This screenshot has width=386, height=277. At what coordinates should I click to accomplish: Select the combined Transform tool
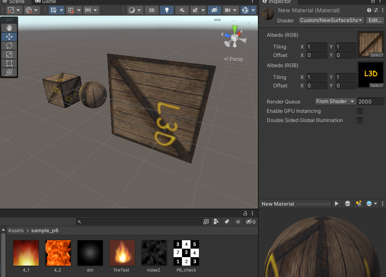[9, 72]
